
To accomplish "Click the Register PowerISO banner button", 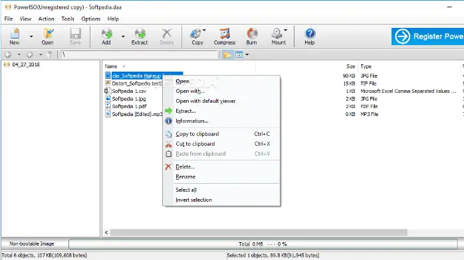I will (x=427, y=36).
